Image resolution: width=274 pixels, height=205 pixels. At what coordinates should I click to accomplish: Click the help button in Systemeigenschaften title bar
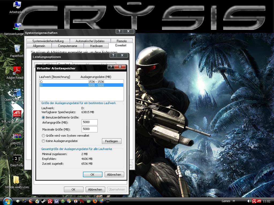tap(119, 31)
